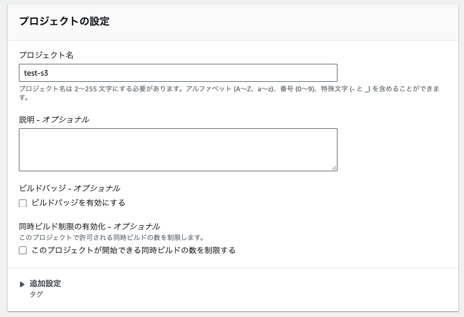This screenshot has height=317, width=464.
Task: Click the プロジェクト名 input field containing test-s3
Action: [178, 73]
